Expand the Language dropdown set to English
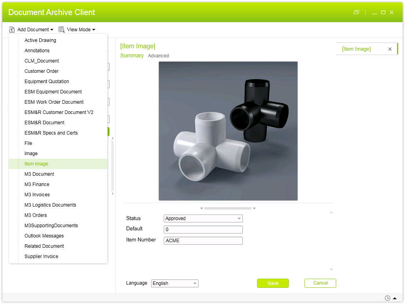Screen dimensions: 405x304 (174, 283)
